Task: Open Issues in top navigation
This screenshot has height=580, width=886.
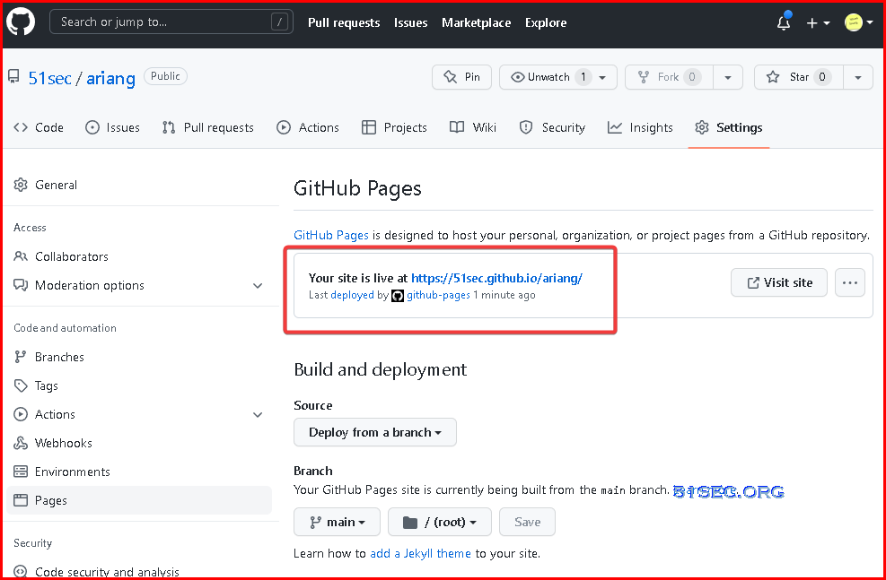Action: click(x=411, y=23)
